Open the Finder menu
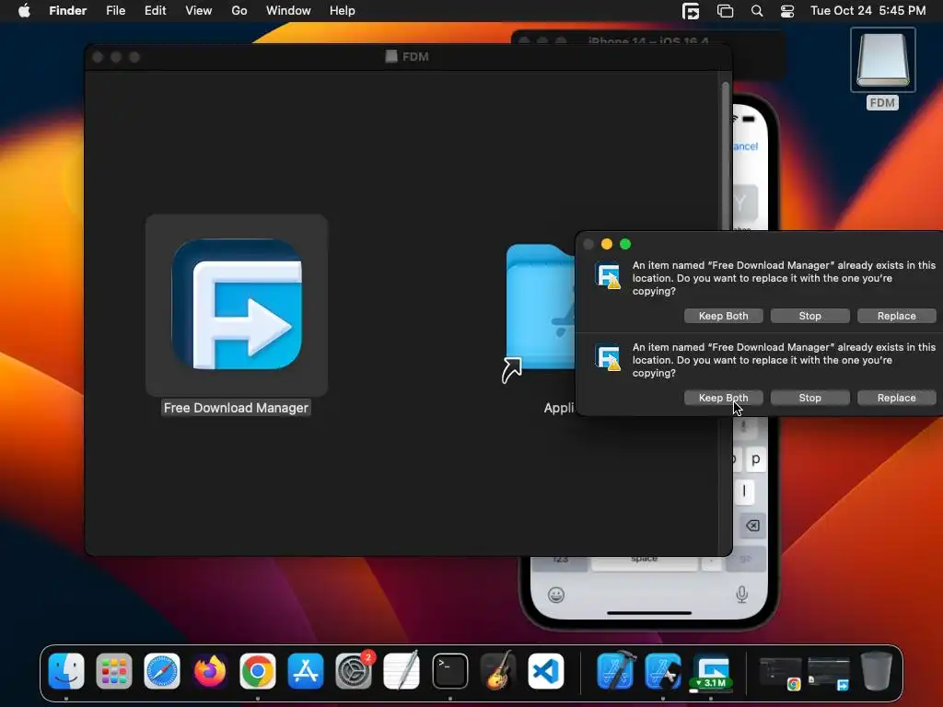 [68, 11]
